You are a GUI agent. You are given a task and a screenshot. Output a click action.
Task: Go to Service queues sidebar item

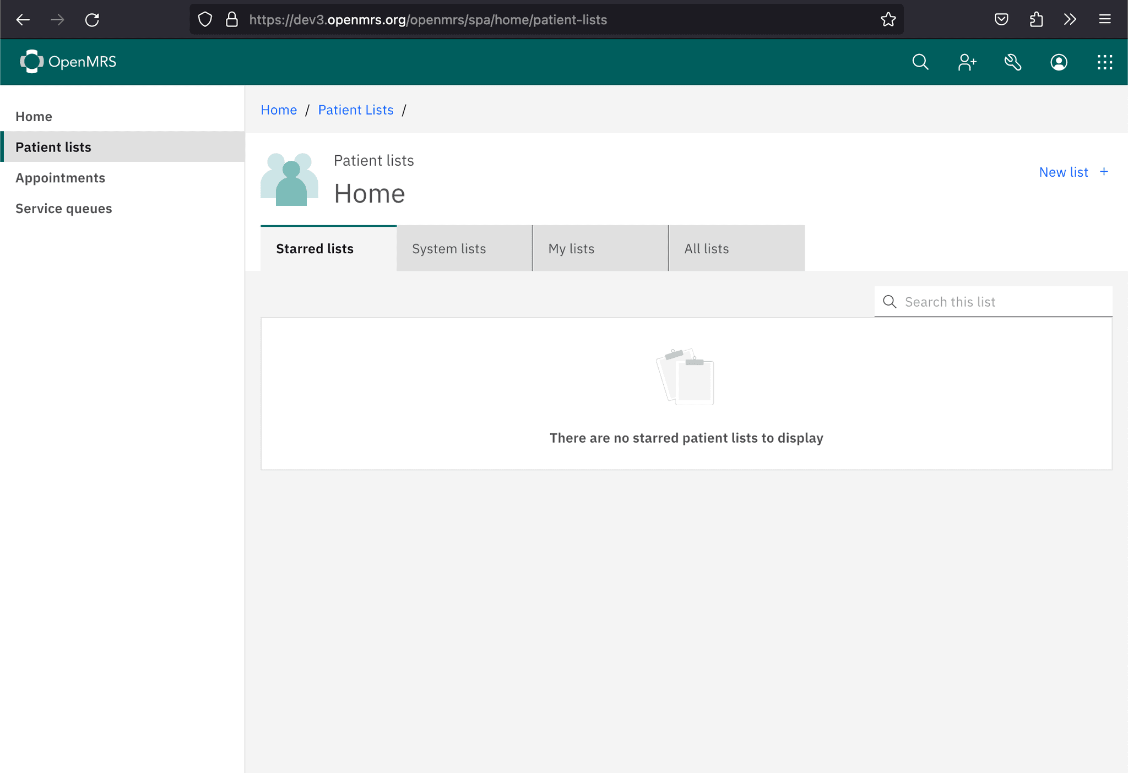[x=63, y=209]
